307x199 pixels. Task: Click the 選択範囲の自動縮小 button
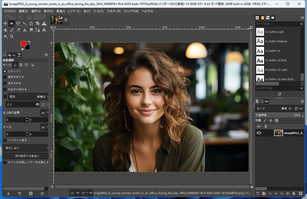coord(26,156)
